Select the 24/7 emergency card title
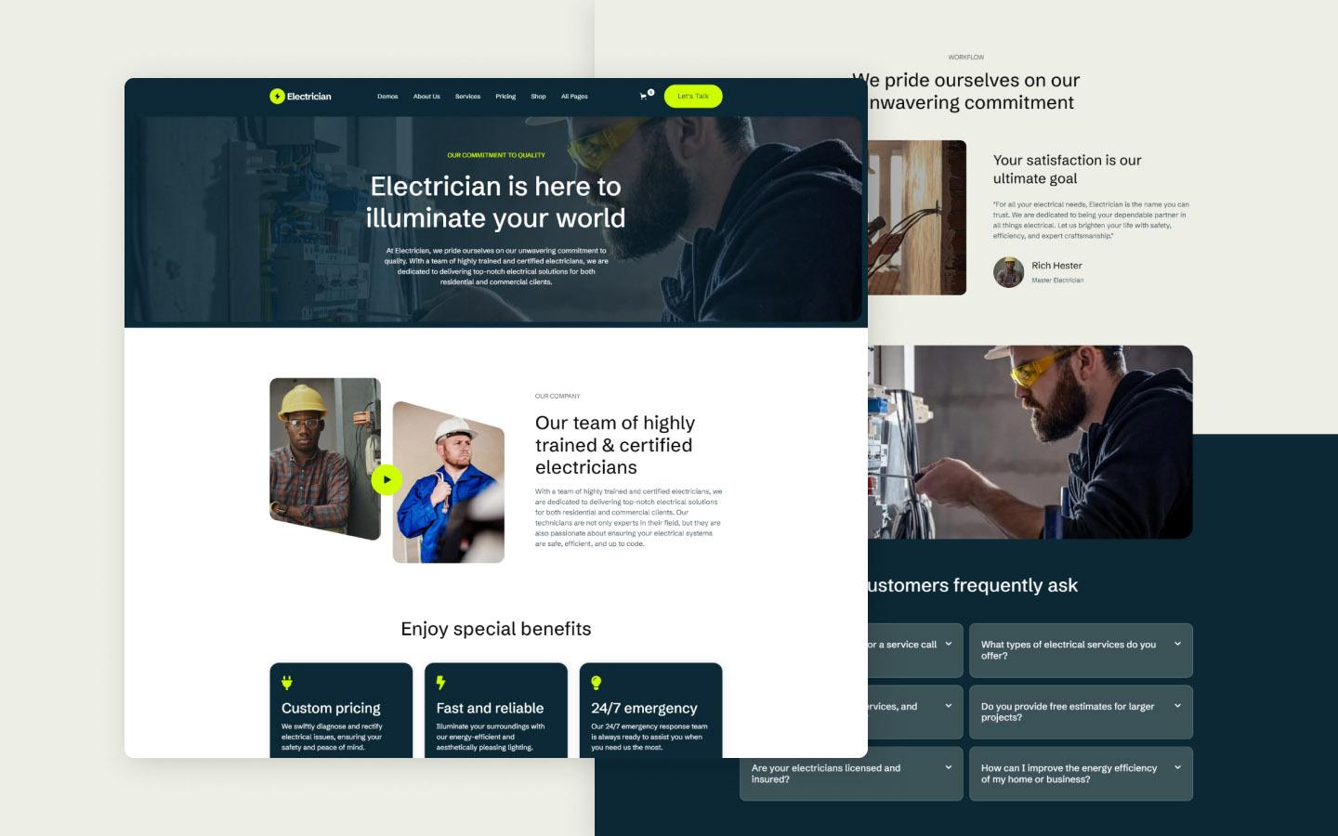 pos(644,708)
